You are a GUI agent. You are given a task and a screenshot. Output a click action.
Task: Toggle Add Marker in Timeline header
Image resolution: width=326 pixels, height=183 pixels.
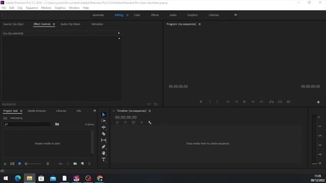142,123
